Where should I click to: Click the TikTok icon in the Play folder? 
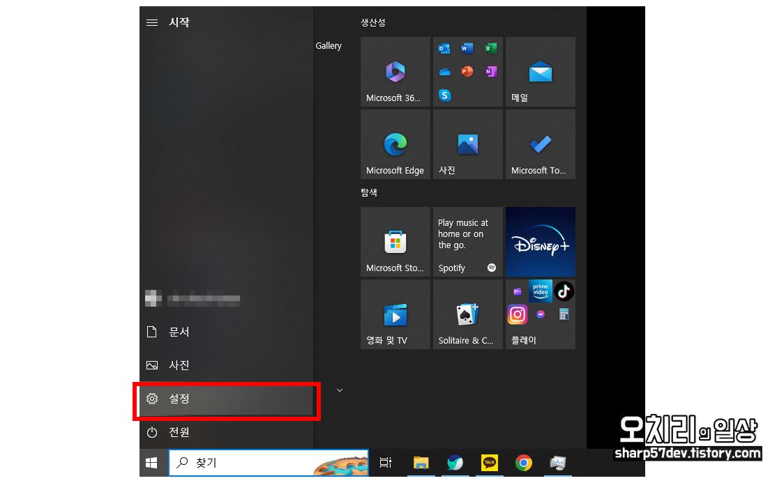pos(564,291)
